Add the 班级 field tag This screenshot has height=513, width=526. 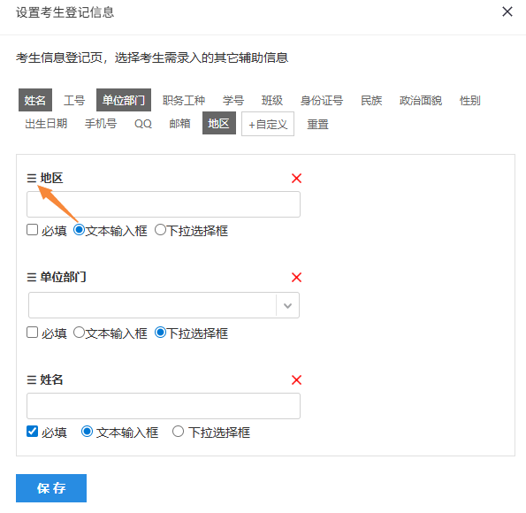272,100
